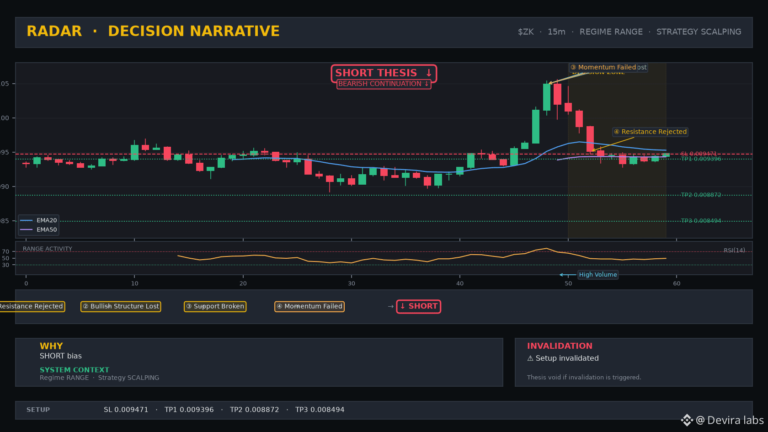Click the INVALIDATION heading
The width and height of the screenshot is (768, 432).
(x=560, y=346)
